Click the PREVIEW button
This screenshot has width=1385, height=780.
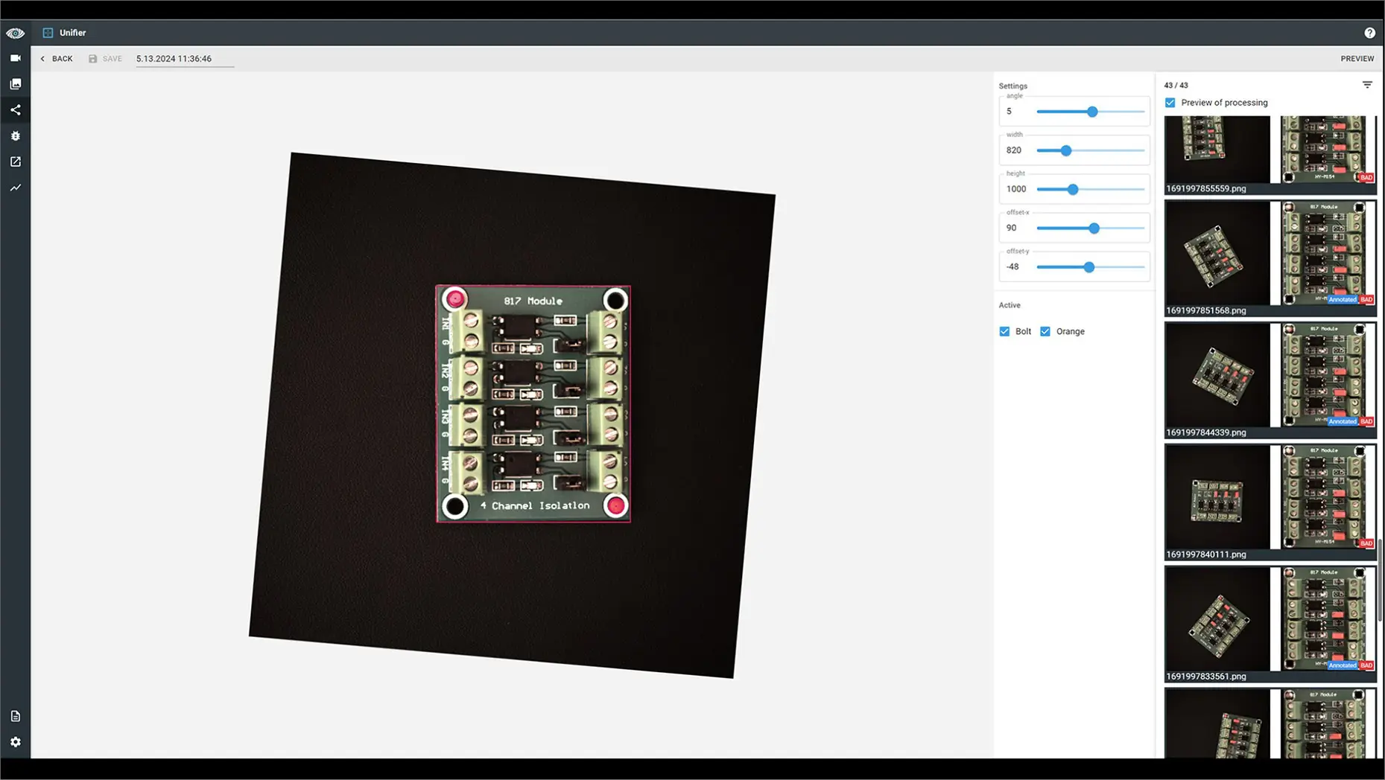click(1357, 59)
